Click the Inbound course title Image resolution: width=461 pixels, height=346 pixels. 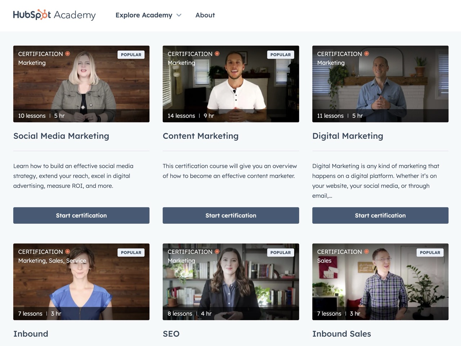31,334
